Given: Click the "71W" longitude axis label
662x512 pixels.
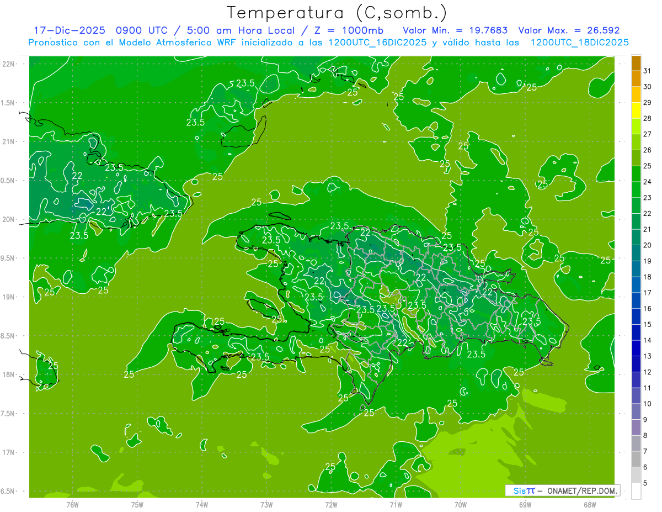Looking at the screenshot, I should click(x=396, y=504).
